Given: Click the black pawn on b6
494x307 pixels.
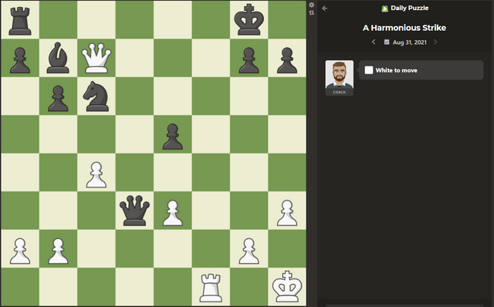Looking at the screenshot, I should coord(58,99).
